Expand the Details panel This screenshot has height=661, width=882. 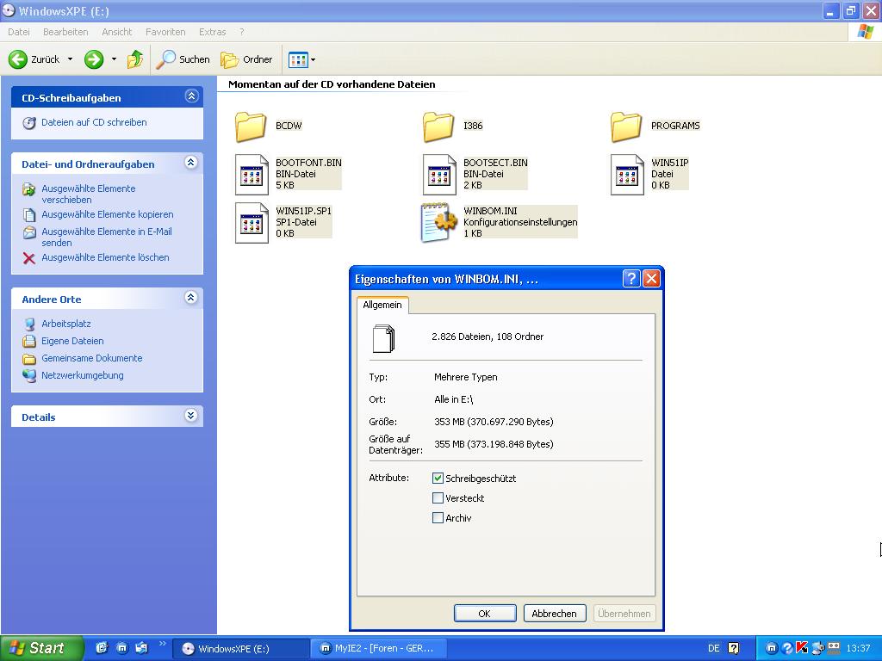191,416
